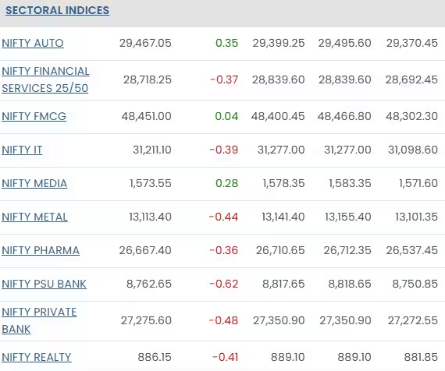Click NIFTY PHARMA open value 26,710.65
445x371 pixels.
[280, 250]
